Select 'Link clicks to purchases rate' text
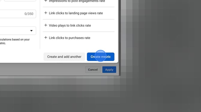Image resolution: width=201 pixels, height=112 pixels. pos(70,38)
